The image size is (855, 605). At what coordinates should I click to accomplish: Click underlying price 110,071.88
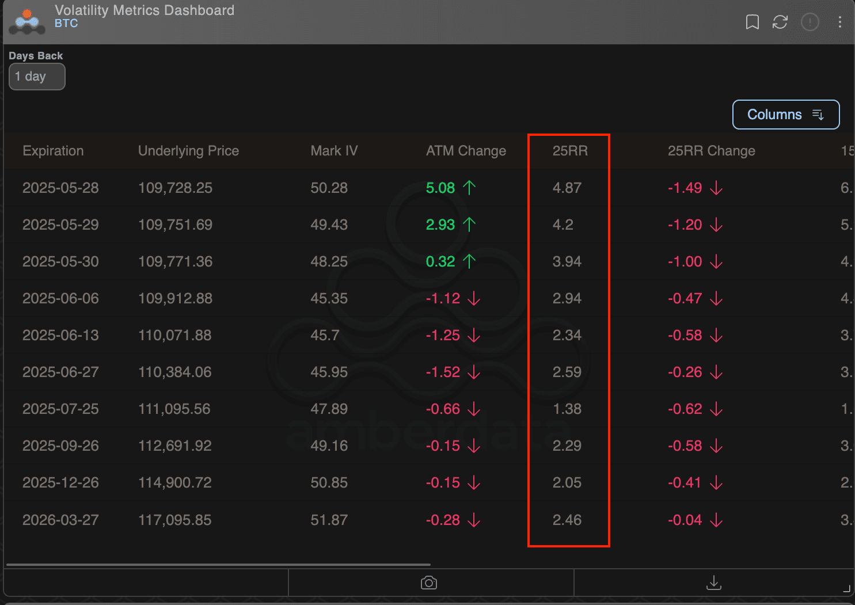pyautogui.click(x=174, y=335)
